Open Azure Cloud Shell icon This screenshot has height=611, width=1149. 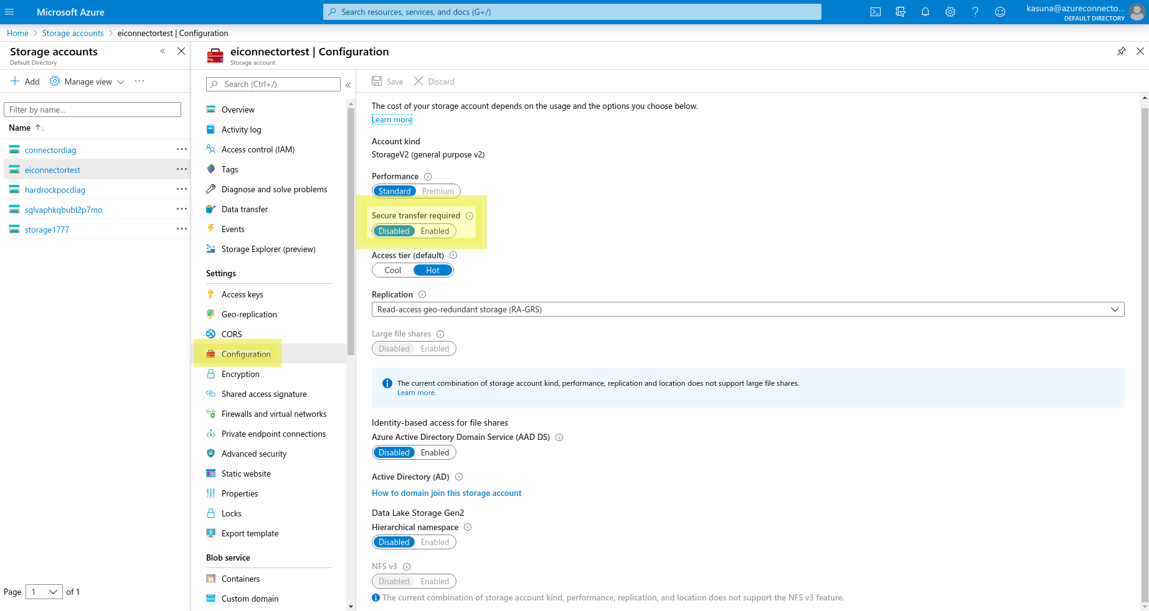pyautogui.click(x=875, y=12)
